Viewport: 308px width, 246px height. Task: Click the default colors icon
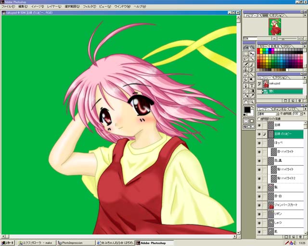coord(245,115)
